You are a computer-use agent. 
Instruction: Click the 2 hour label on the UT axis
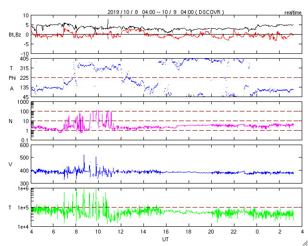point(280,232)
